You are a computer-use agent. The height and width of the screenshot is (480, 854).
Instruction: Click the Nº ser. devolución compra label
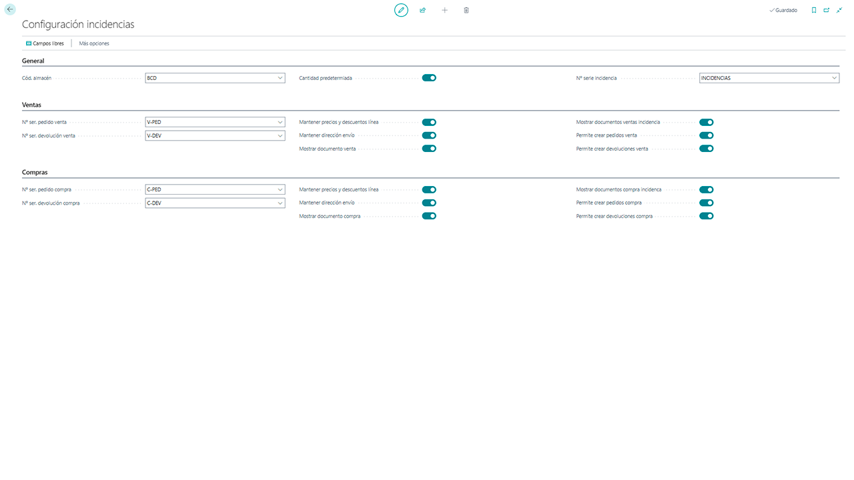[x=51, y=203]
